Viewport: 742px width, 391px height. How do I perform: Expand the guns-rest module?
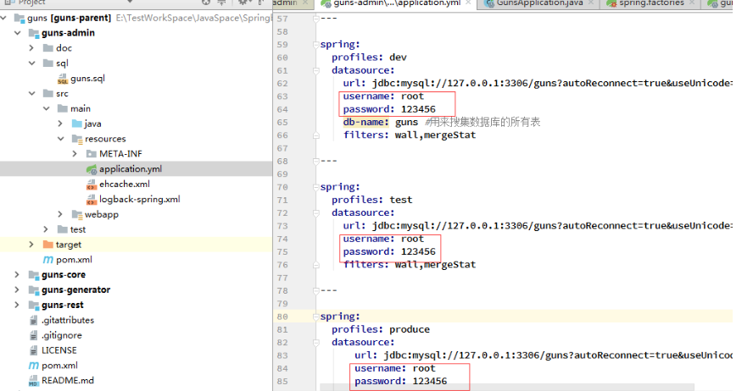18,305
